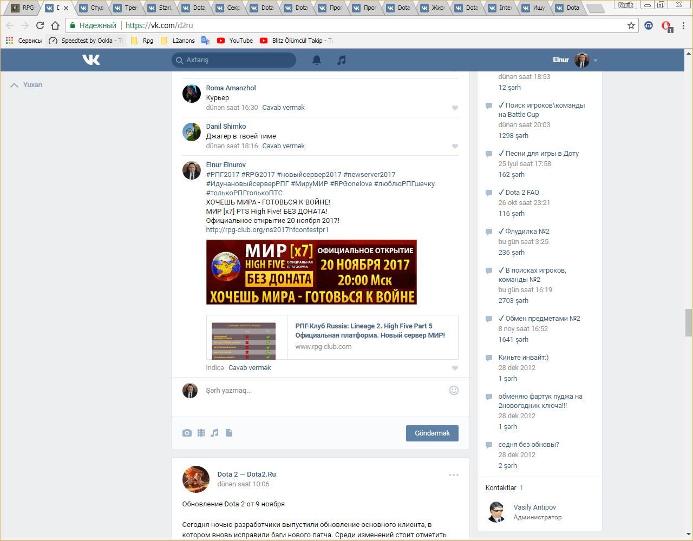The width and height of the screenshot is (693, 541).
Task: Open topic Dota 2 FAQ
Action: (519, 193)
